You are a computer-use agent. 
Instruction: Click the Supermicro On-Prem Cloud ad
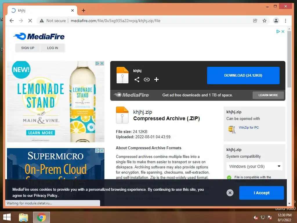click(x=56, y=164)
